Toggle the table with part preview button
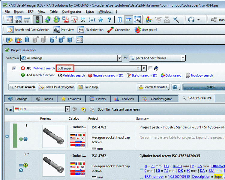The height and width of the screenshot is (180, 225). [137, 20]
